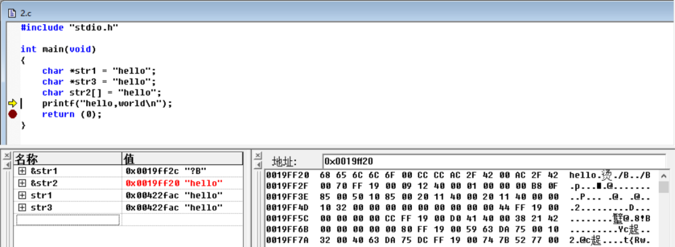
Task: Click memory row address 0019FF5C
Action: pos(287,219)
